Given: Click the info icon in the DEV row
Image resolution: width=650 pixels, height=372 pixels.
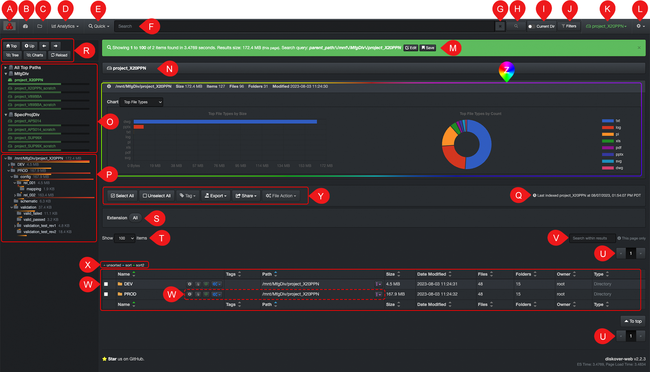Looking at the screenshot, I should [190, 284].
